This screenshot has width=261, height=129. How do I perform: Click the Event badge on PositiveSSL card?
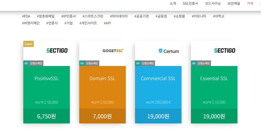(29, 44)
